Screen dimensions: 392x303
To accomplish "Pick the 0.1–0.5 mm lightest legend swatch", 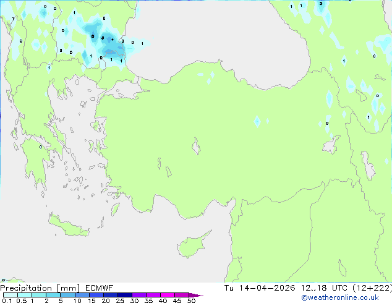I will [11, 295].
